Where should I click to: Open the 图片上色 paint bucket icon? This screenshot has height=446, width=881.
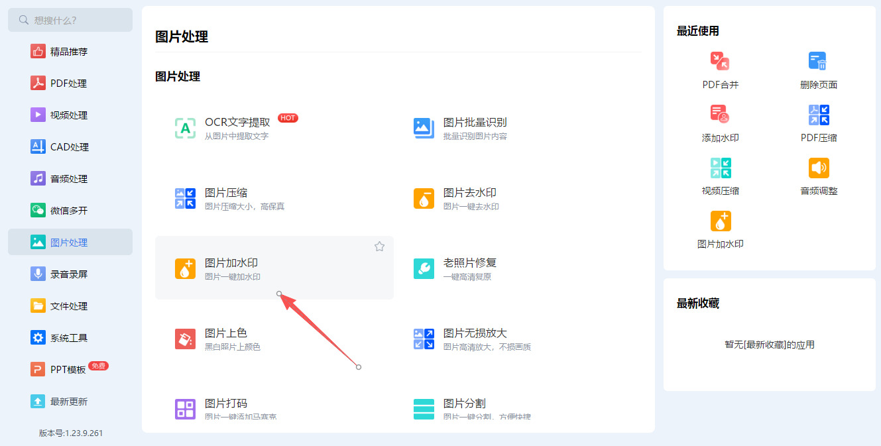[185, 339]
